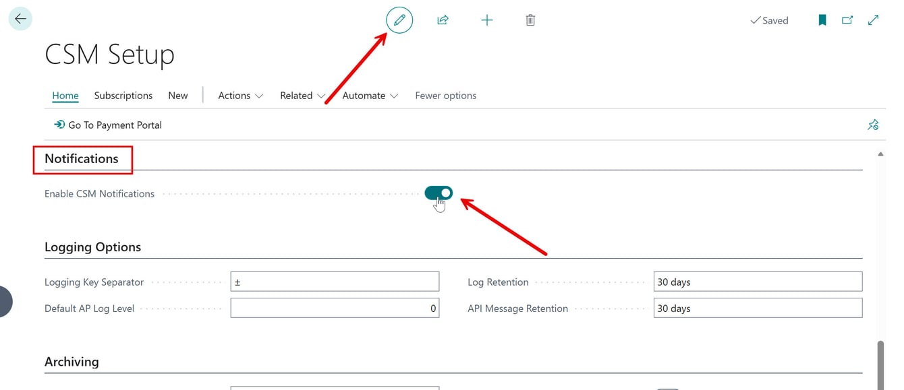Click the personalize pin icon

[x=873, y=125]
